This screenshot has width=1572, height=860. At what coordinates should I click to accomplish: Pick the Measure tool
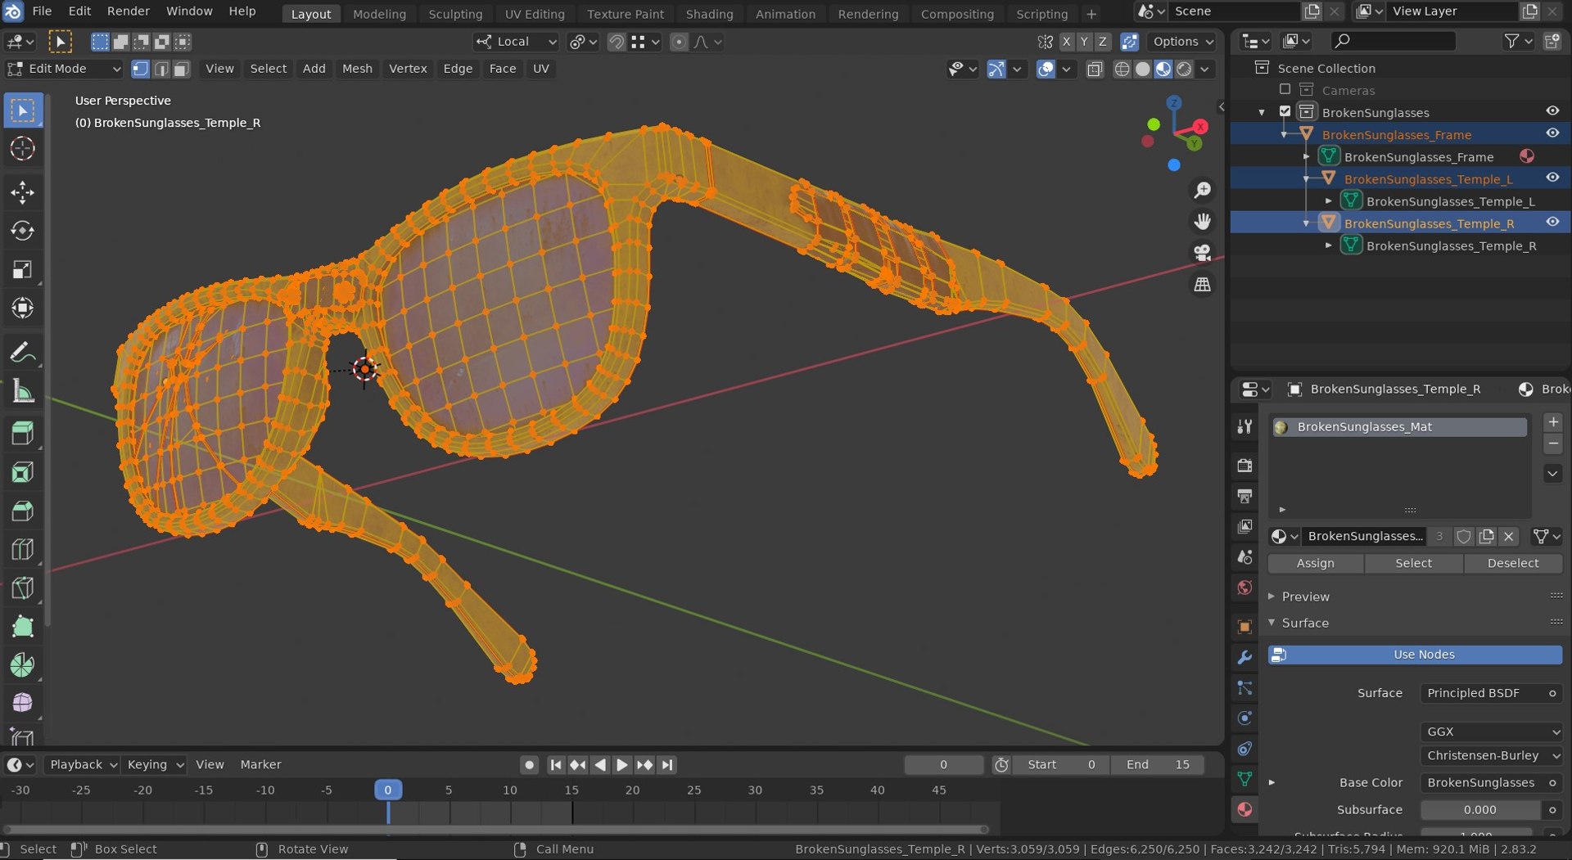[22, 392]
